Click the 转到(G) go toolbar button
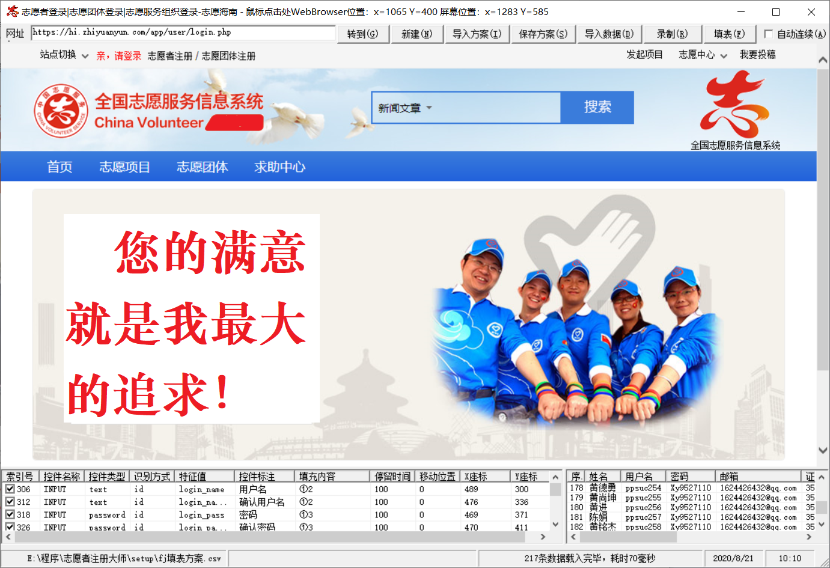 [363, 34]
